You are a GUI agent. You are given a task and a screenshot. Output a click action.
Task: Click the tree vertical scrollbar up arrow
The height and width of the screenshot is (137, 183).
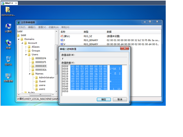pyautogui.click(x=56, y=31)
